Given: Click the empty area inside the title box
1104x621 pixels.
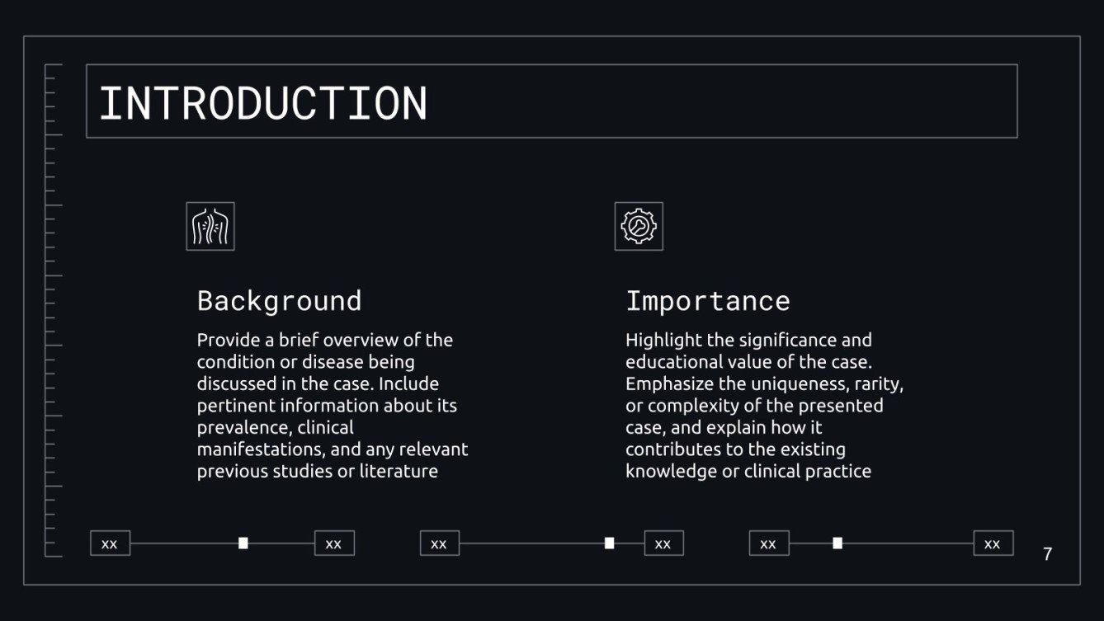Looking at the screenshot, I should 726,101.
